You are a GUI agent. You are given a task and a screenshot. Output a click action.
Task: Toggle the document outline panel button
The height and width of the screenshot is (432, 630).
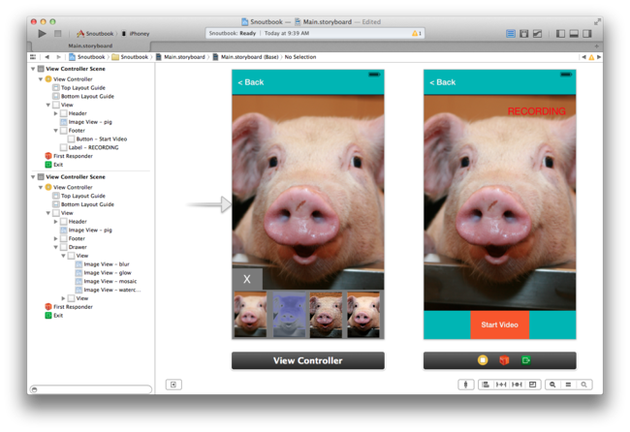point(173,385)
